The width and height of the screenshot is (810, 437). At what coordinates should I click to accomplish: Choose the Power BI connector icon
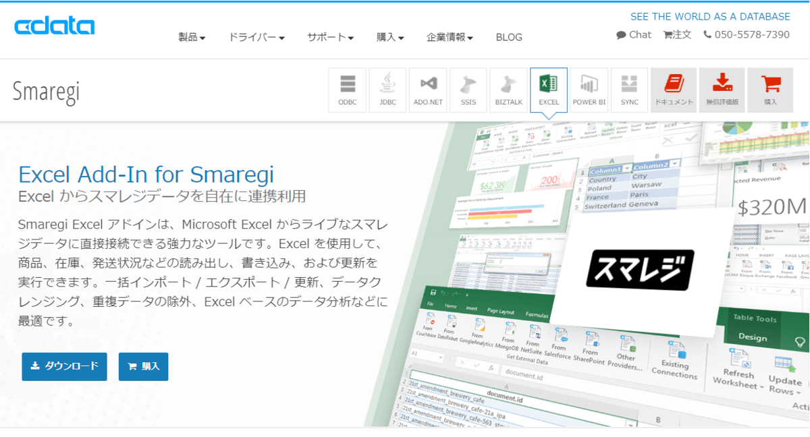click(x=589, y=90)
